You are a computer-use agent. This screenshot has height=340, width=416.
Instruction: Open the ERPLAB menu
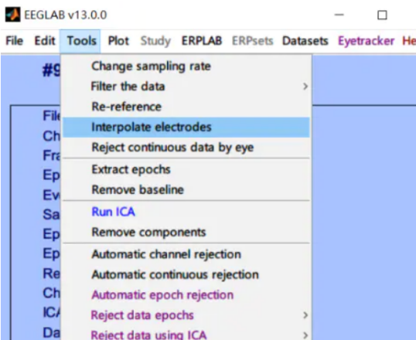(x=202, y=41)
